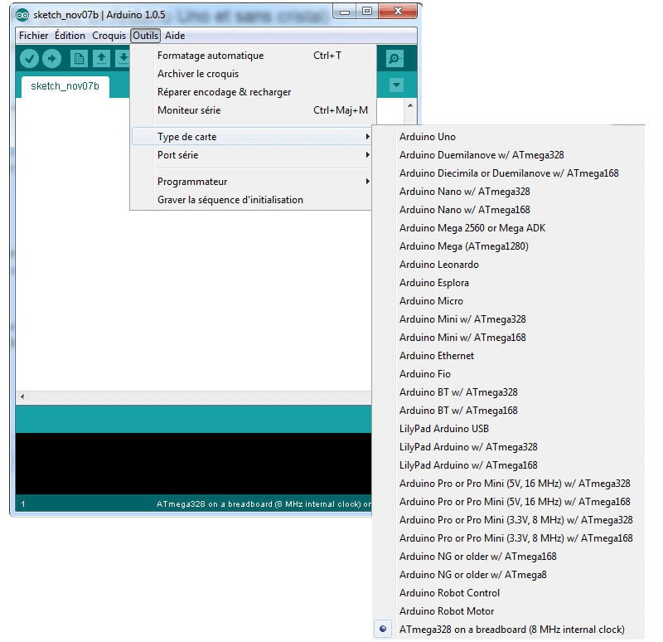Select Arduino Nano w/ ATmega328
The height and width of the screenshot is (642, 663).
509,192
